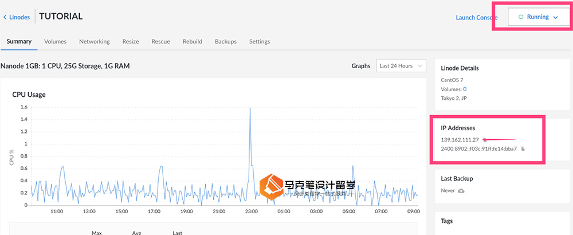Open the Resize tab
Viewport: 573px width, 235px height.
[131, 42]
